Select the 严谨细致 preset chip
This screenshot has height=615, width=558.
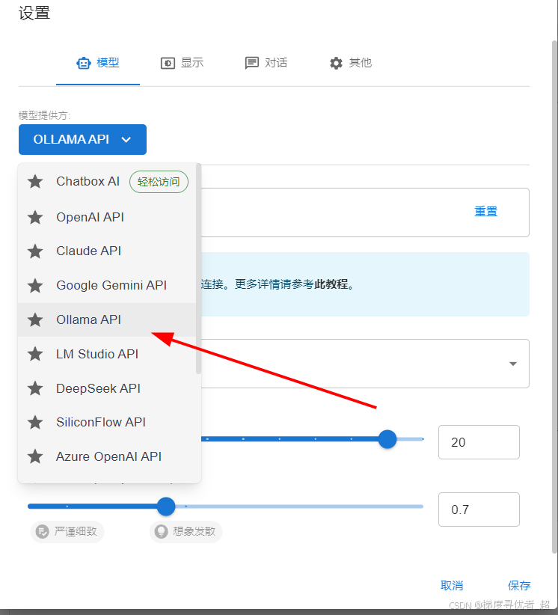pyautogui.click(x=67, y=532)
